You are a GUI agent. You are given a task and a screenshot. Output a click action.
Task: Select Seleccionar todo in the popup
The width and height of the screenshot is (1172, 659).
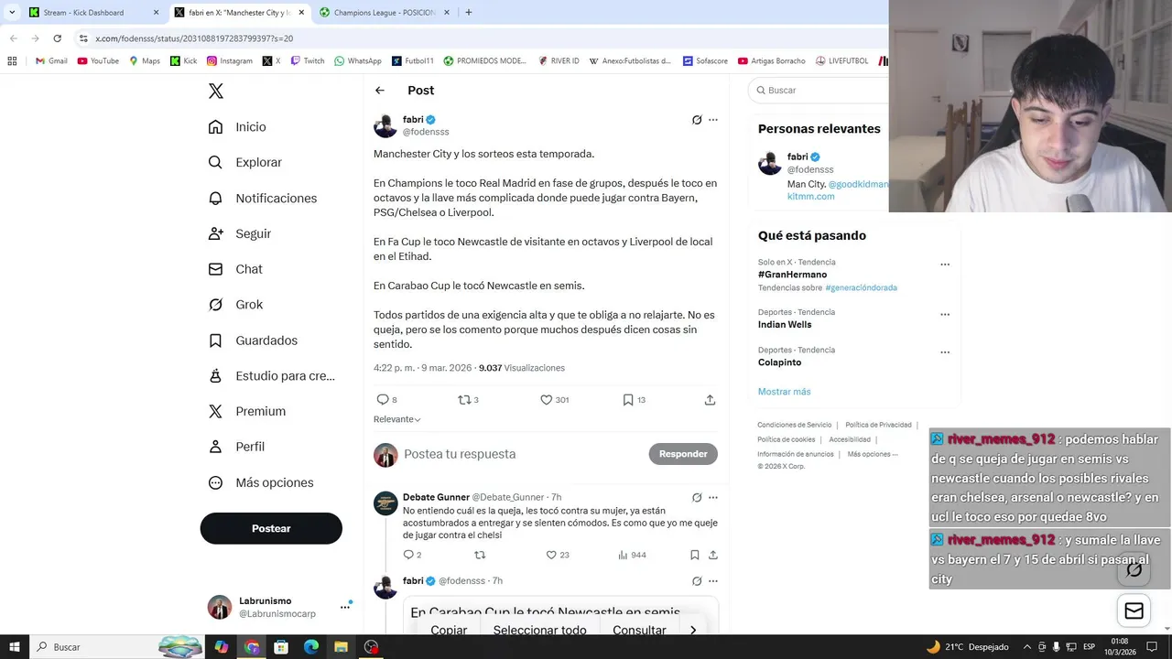point(539,630)
